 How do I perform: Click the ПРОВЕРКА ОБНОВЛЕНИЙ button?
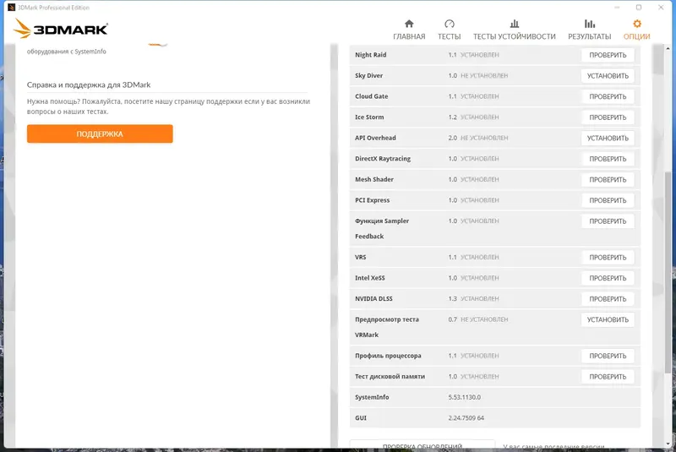[422, 445]
